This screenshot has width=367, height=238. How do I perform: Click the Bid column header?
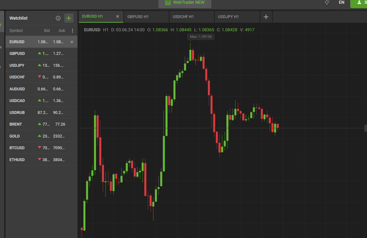click(x=47, y=31)
